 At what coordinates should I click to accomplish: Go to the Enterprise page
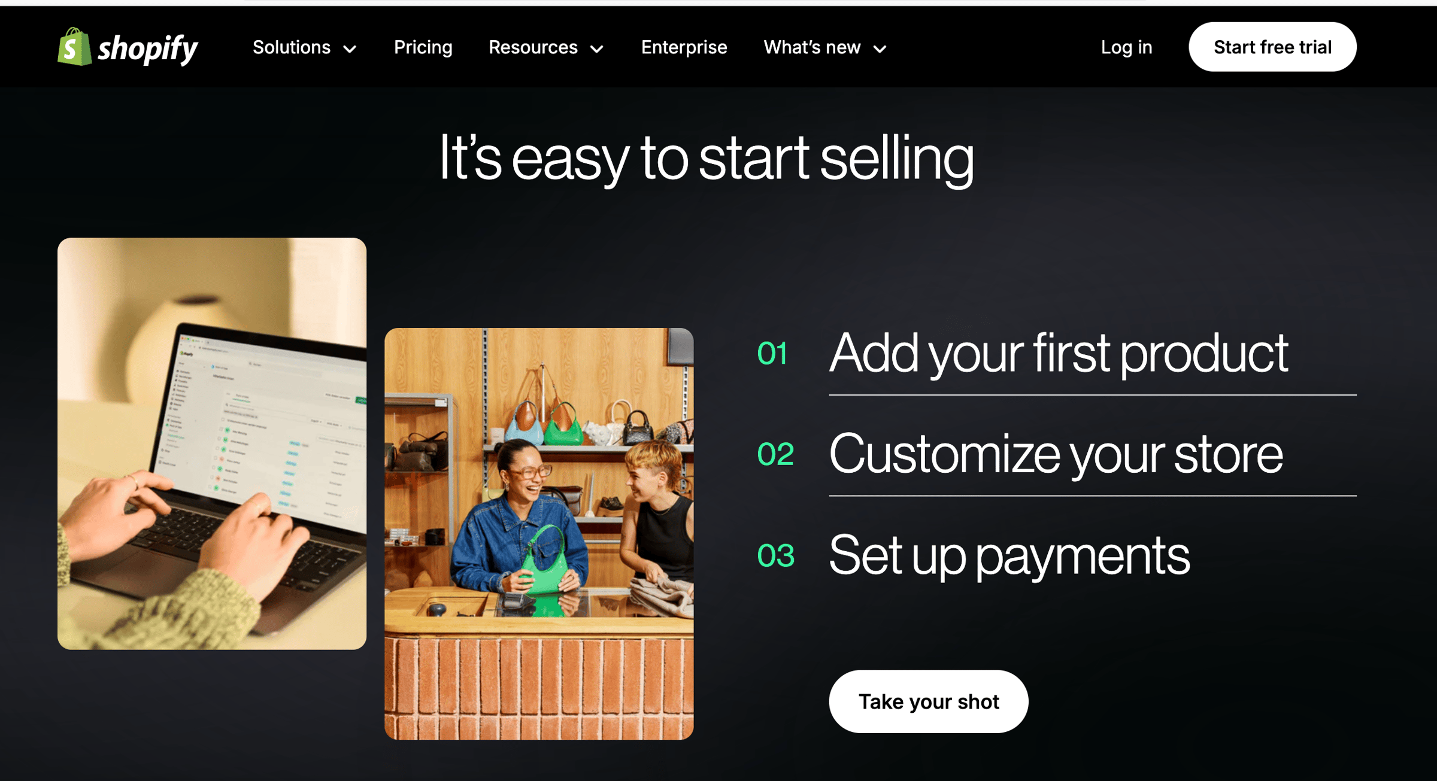684,47
